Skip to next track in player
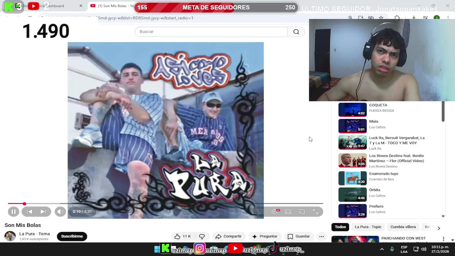This screenshot has height=256, width=455. pyautogui.click(x=43, y=212)
